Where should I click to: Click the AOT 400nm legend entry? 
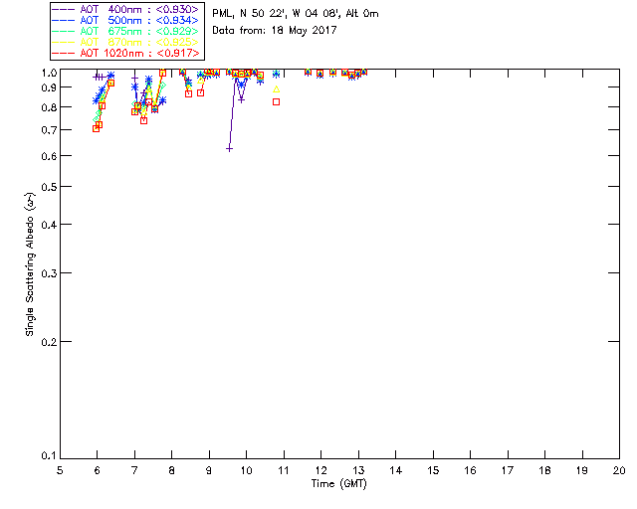[125, 9]
